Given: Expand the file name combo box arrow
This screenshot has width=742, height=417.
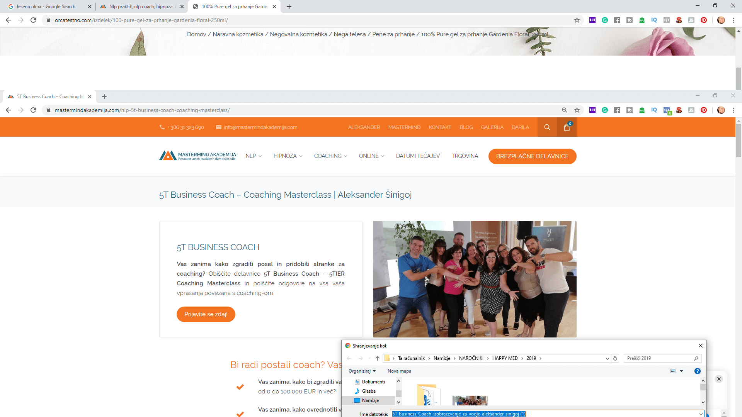Looking at the screenshot, I should pyautogui.click(x=701, y=414).
